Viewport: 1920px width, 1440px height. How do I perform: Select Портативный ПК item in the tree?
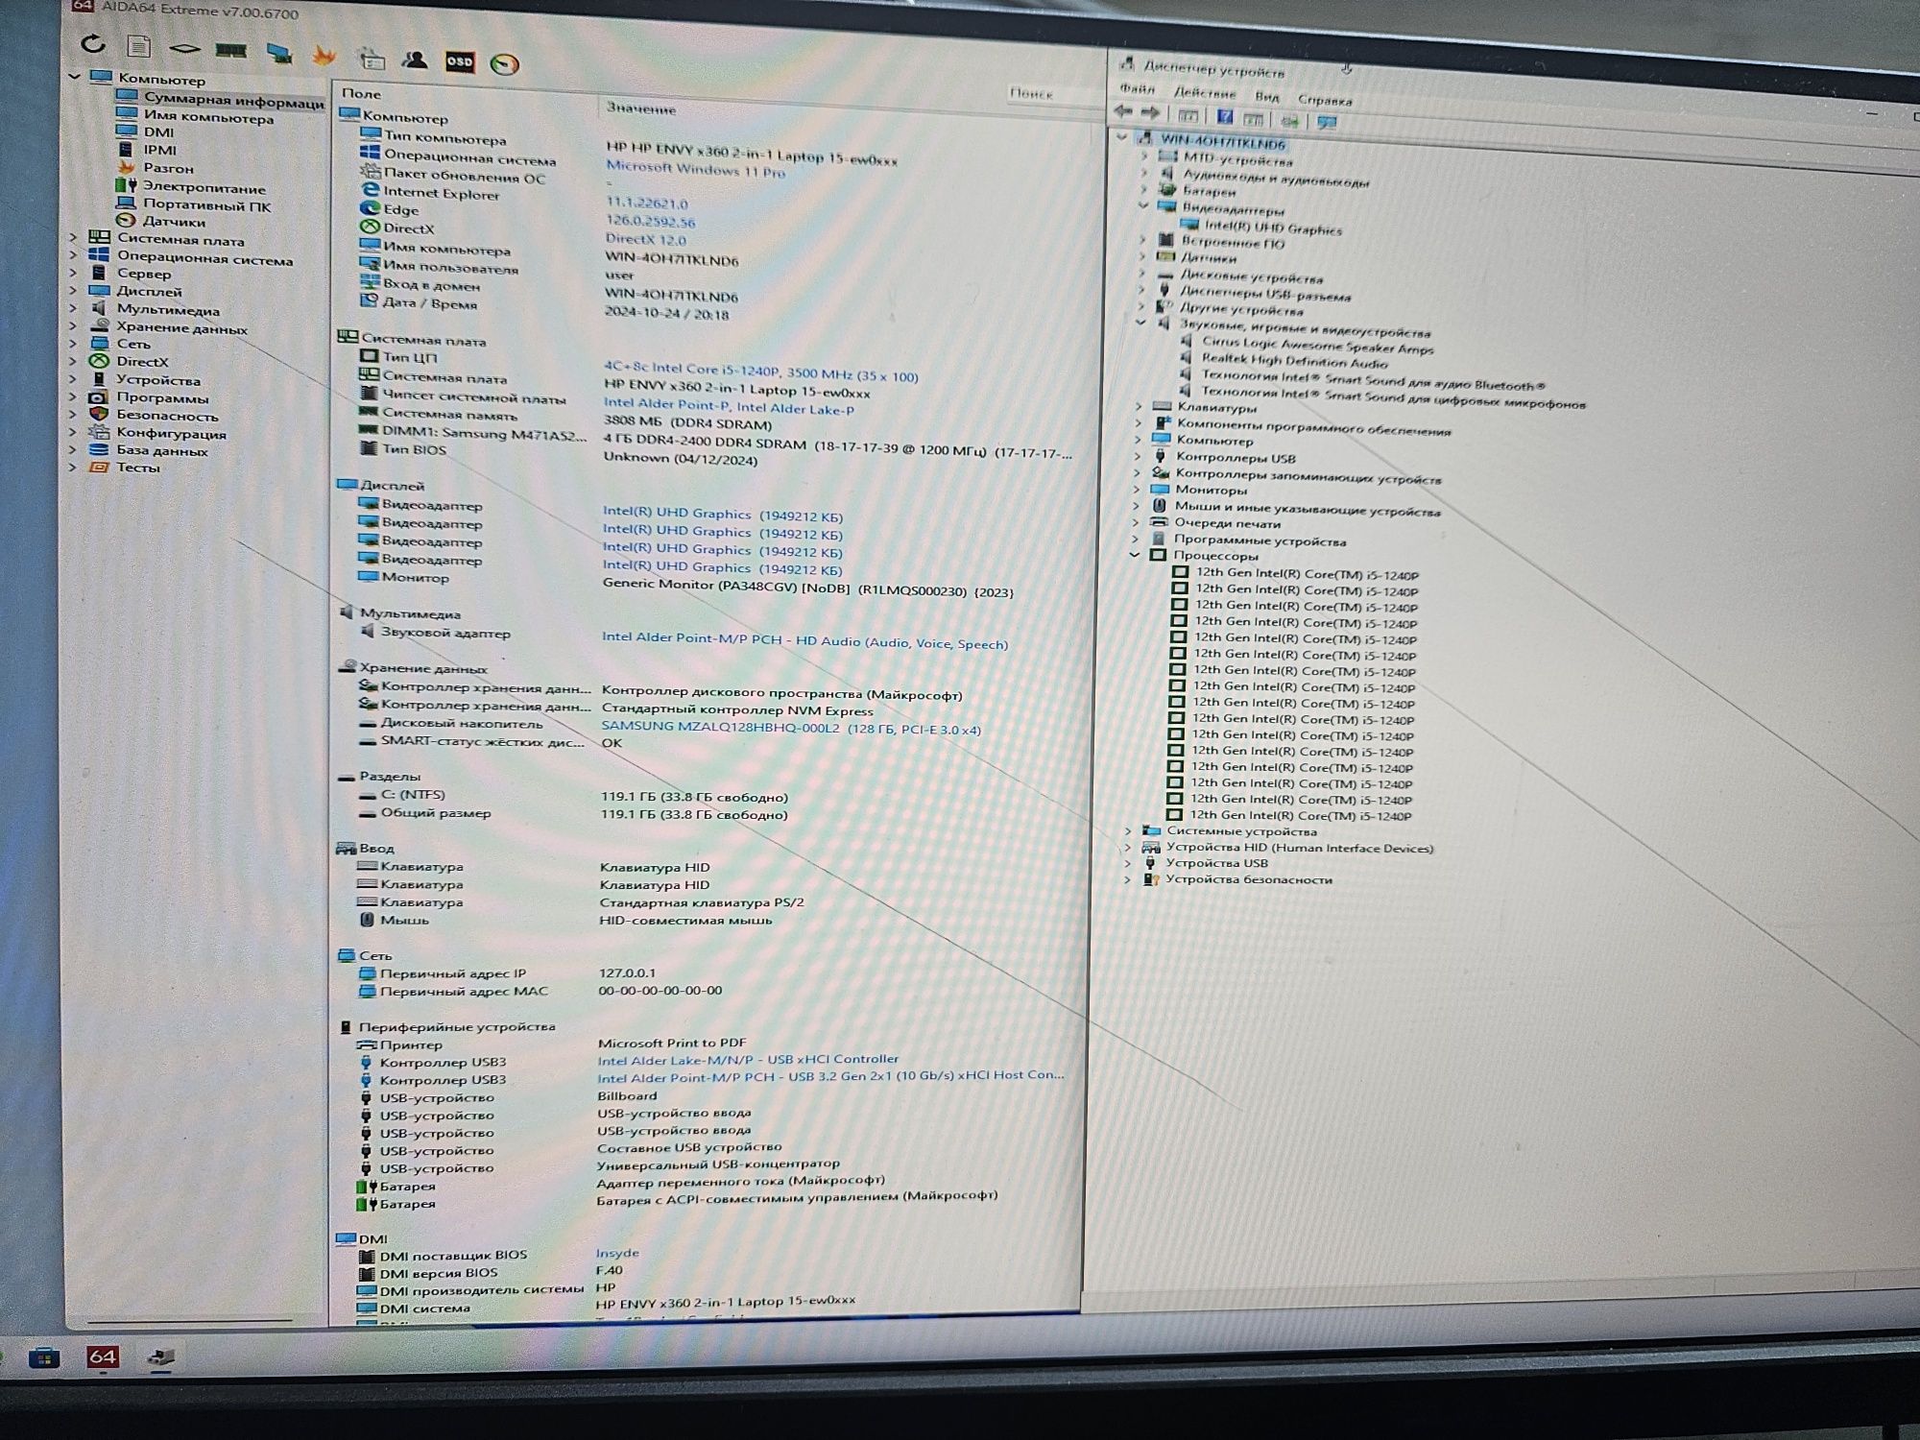coord(195,205)
